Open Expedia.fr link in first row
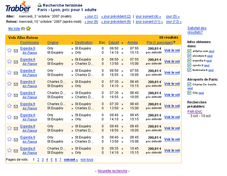227x176 pixels. [x=28, y=49]
